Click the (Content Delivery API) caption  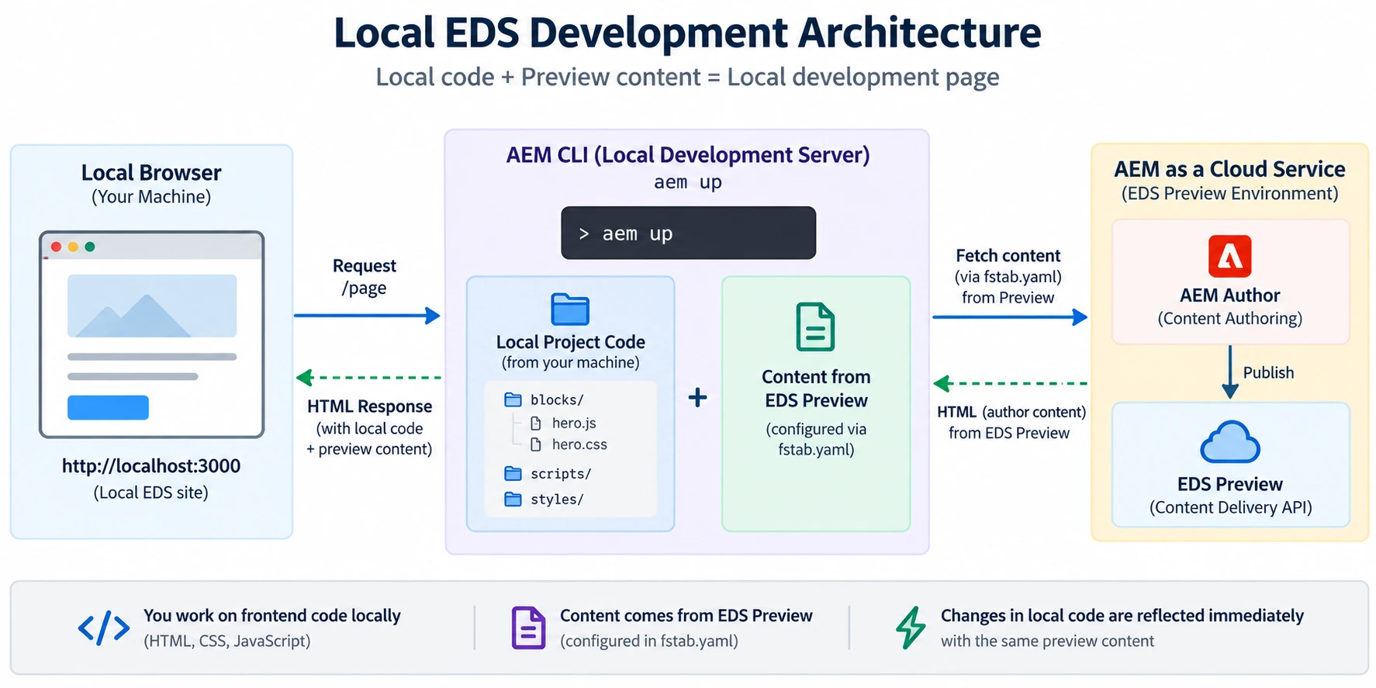(1230, 508)
